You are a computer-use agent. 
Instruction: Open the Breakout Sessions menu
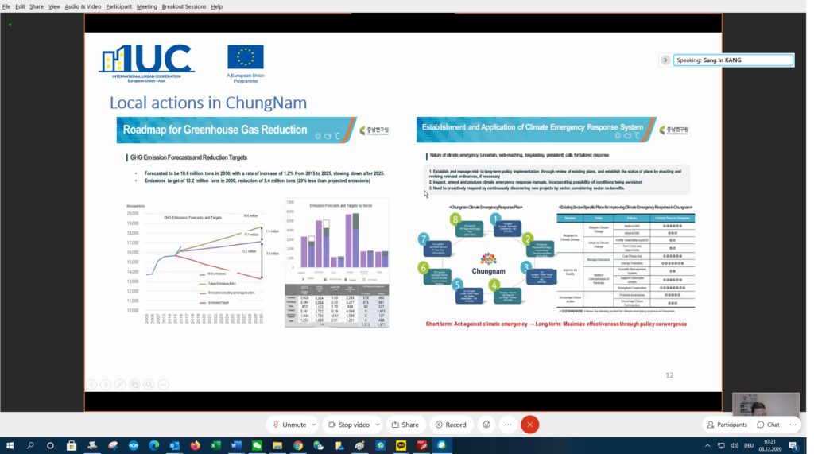click(184, 6)
